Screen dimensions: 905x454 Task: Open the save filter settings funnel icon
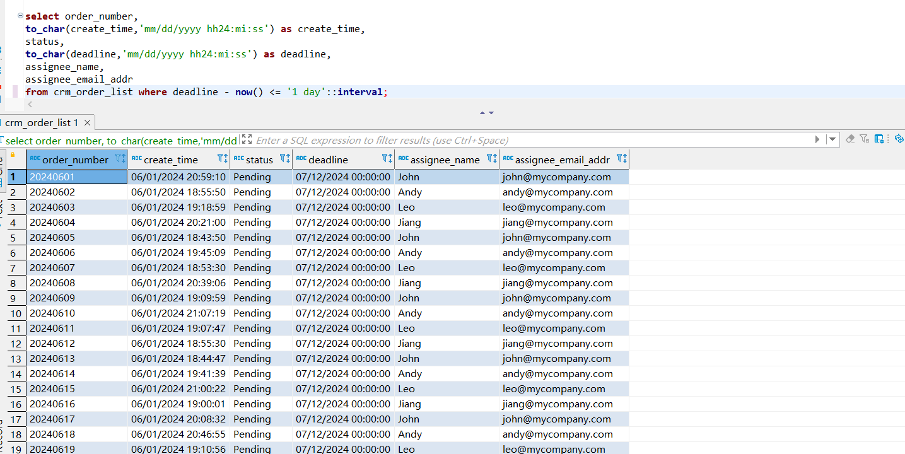865,139
